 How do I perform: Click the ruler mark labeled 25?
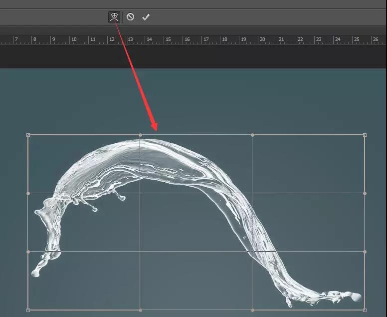[x=357, y=39]
